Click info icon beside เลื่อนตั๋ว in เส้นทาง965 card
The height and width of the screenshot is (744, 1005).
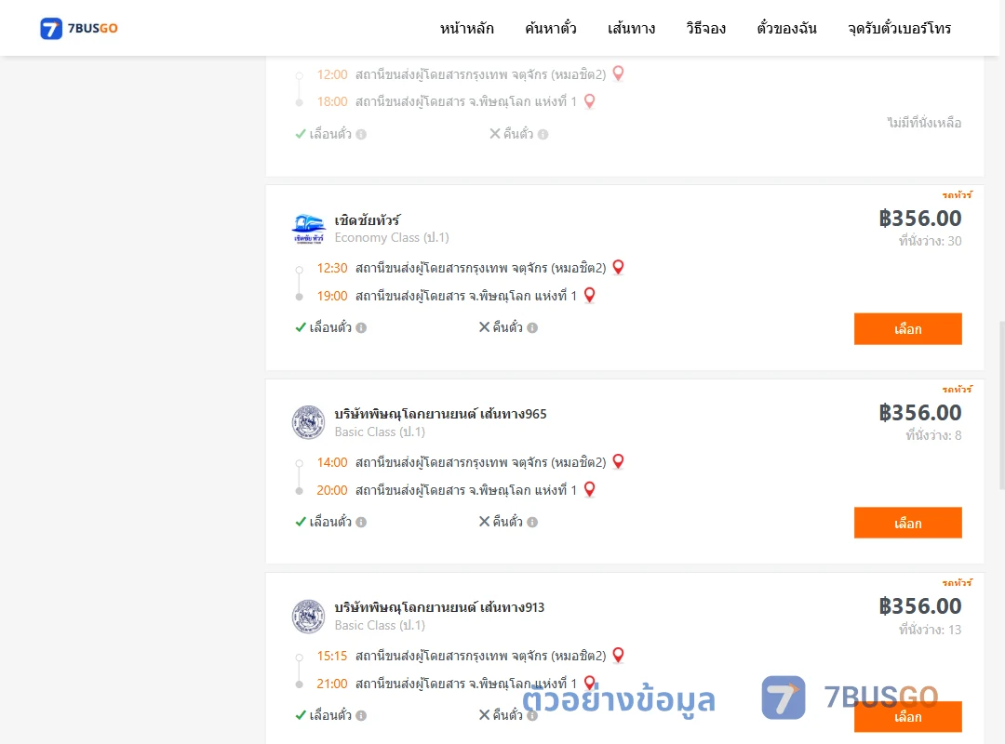click(361, 523)
